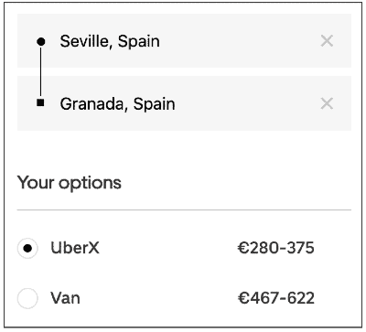Click the word Spain in the destination field

pos(155,104)
